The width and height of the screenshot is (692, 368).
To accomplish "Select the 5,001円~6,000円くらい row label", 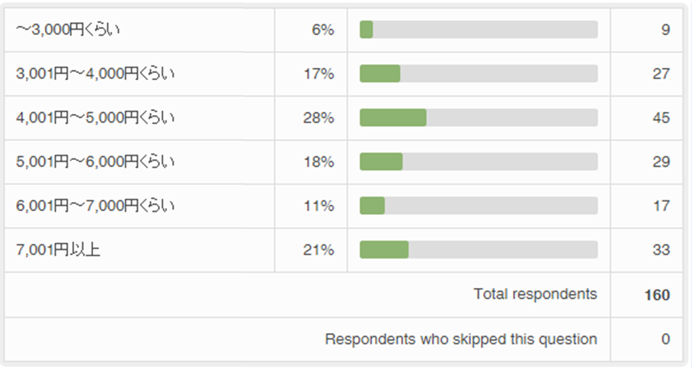I will [95, 162].
